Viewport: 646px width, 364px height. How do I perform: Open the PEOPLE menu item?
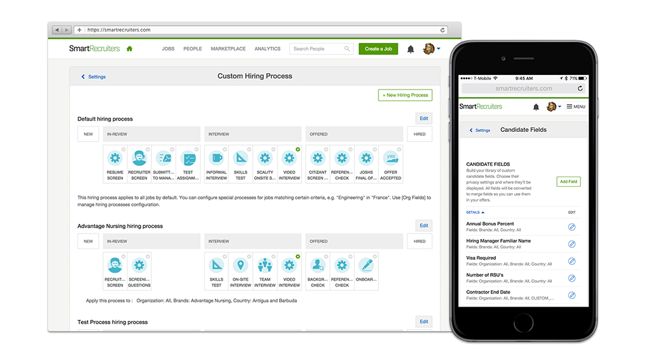[x=192, y=49]
